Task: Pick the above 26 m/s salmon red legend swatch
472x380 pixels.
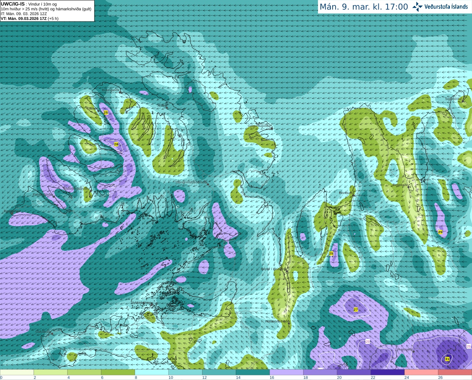Action: (x=455, y=372)
